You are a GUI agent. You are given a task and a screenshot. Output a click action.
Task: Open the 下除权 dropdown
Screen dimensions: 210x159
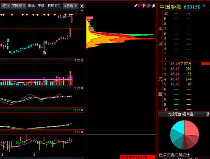click(x=19, y=6)
